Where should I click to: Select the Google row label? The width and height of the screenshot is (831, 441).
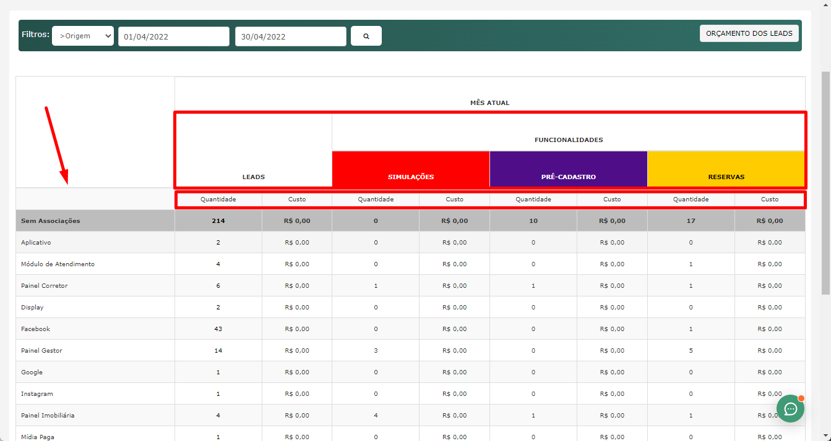point(32,372)
